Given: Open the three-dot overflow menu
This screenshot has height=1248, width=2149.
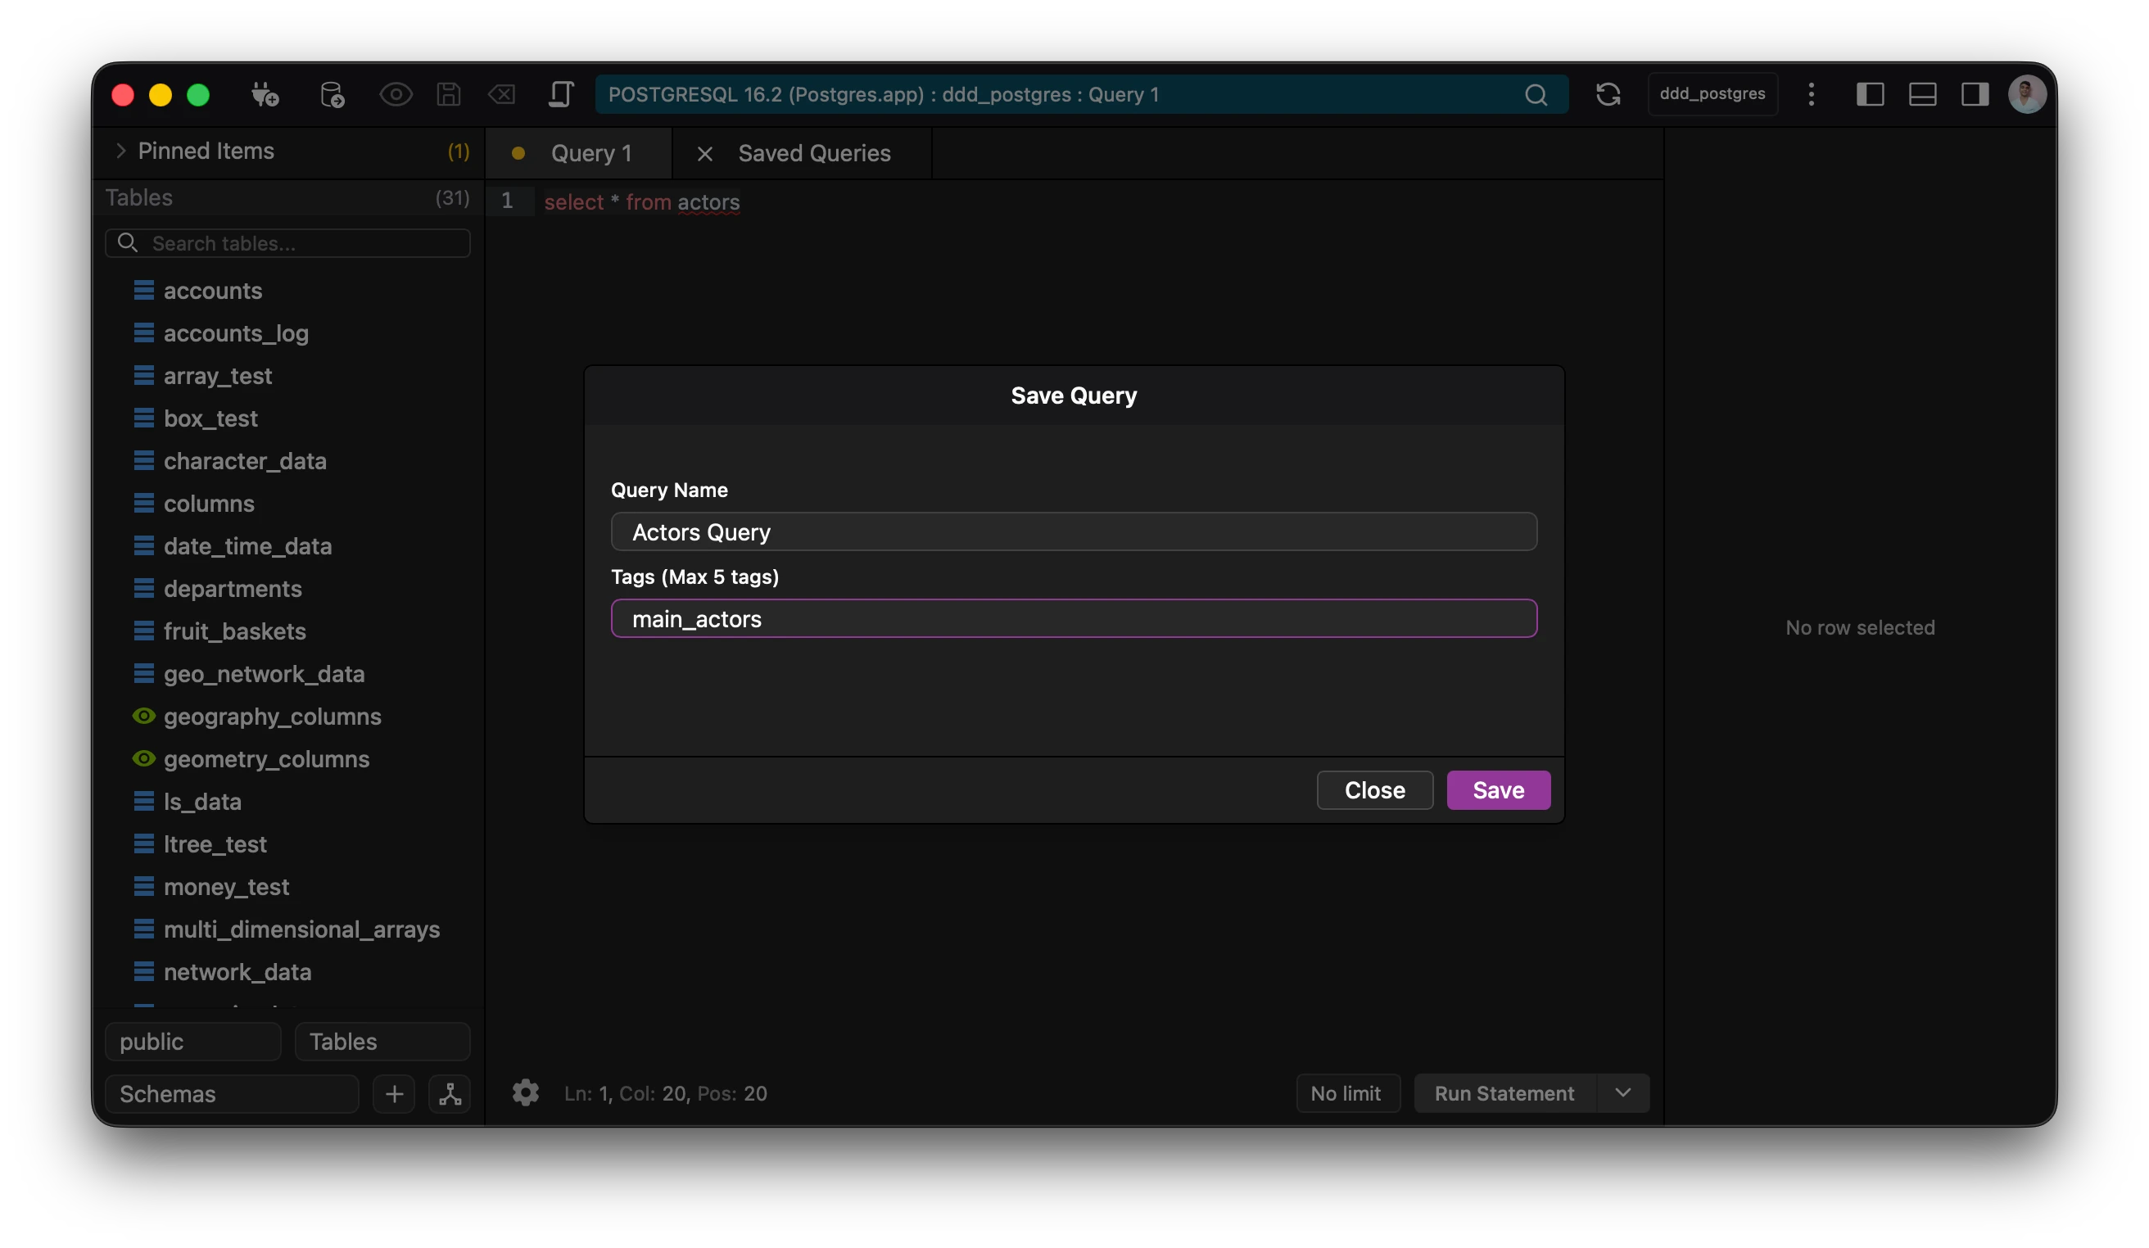Looking at the screenshot, I should click(x=1812, y=94).
